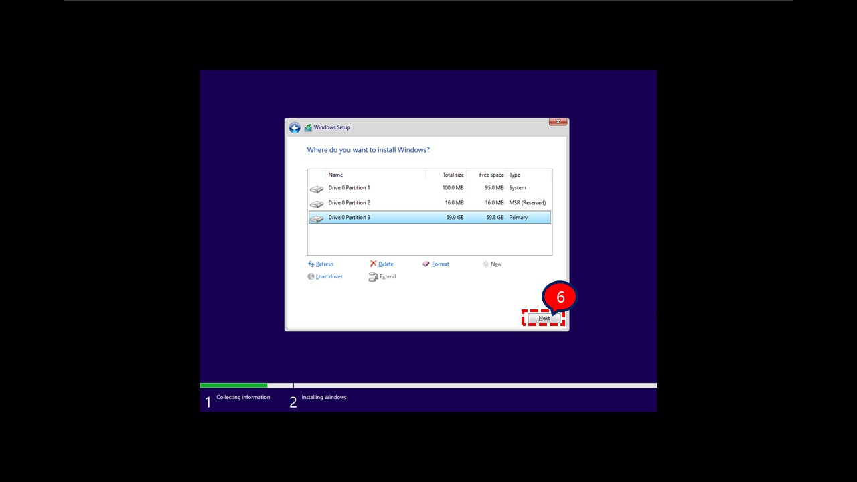Screen dimensions: 857x482
Task: Click drive icon for Partition 3
Action: pyautogui.click(x=317, y=218)
